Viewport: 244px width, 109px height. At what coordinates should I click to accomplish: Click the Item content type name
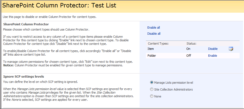point(151,49)
